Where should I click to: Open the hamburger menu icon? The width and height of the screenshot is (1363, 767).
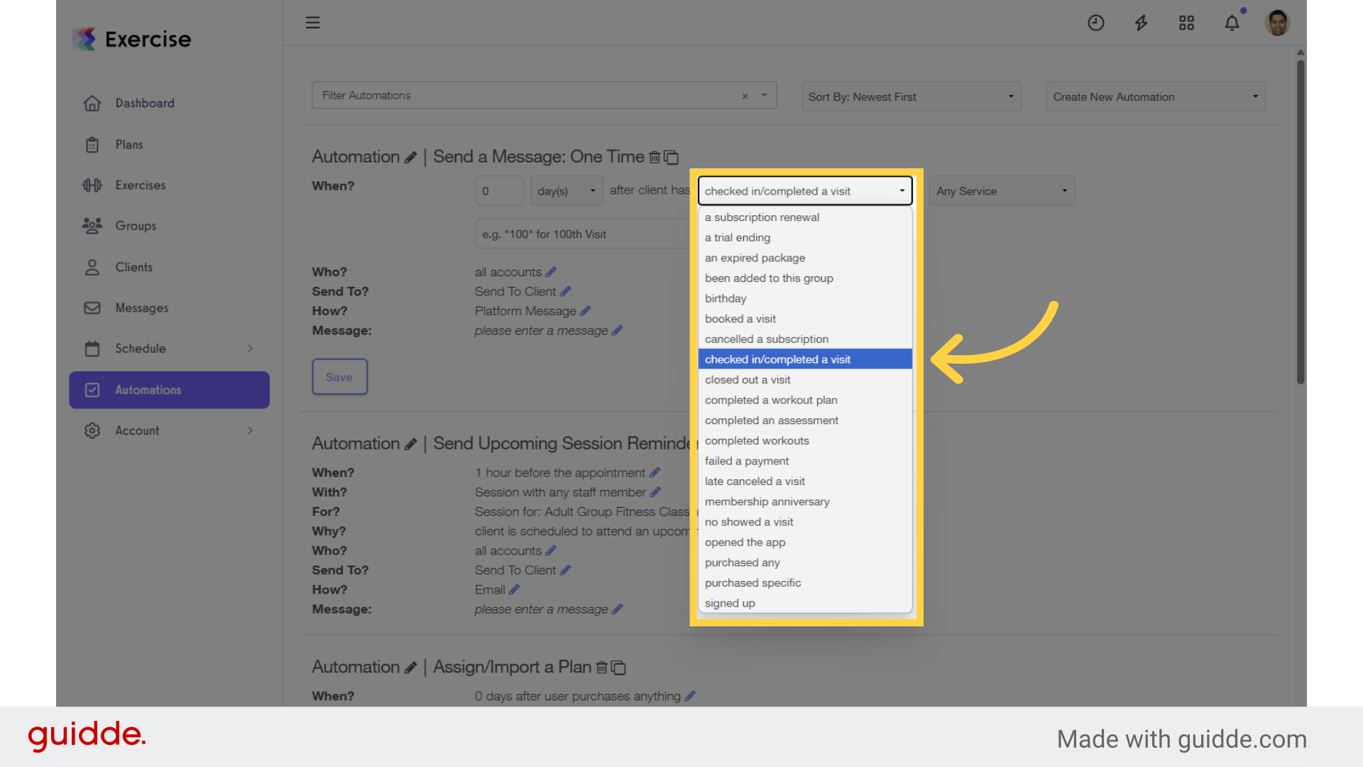coord(312,22)
